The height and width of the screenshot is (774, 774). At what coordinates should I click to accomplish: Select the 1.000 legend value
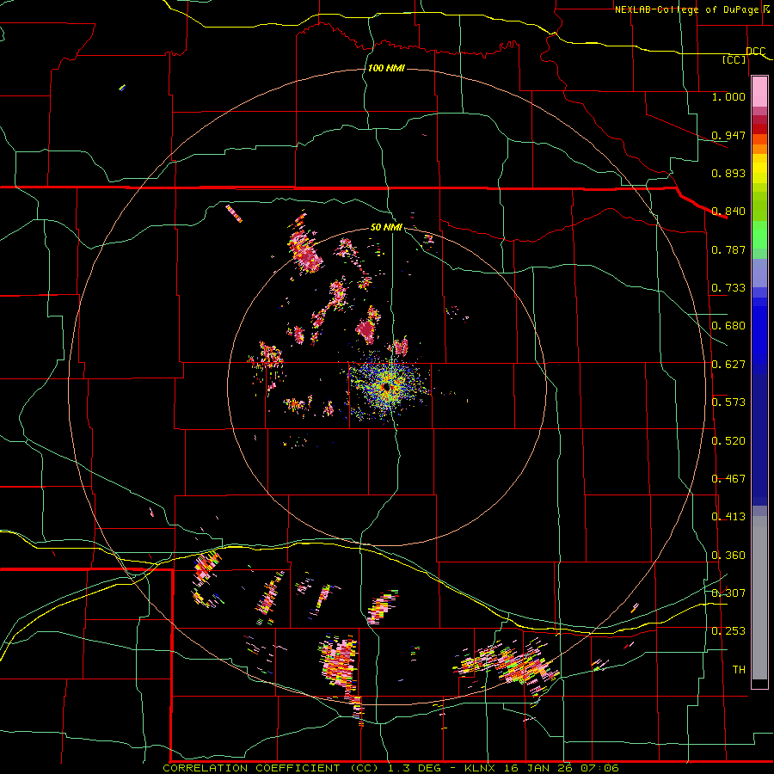click(728, 96)
